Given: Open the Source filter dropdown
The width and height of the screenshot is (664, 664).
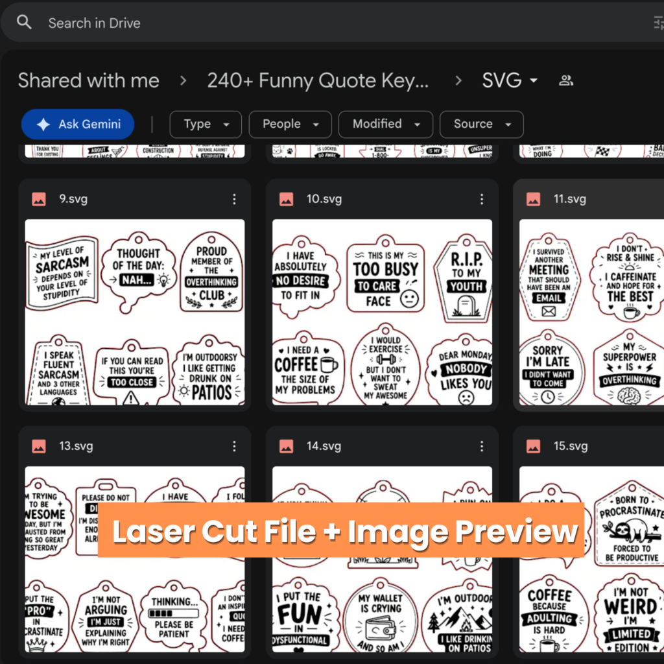Looking at the screenshot, I should (482, 124).
